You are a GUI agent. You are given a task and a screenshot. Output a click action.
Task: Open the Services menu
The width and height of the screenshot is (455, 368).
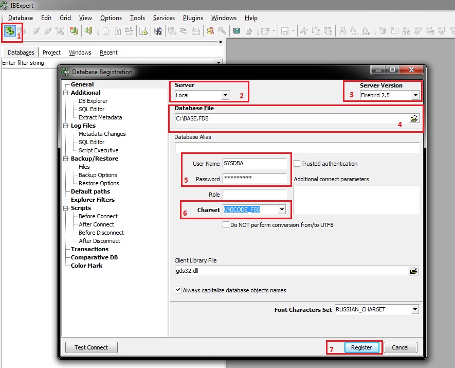tap(164, 18)
